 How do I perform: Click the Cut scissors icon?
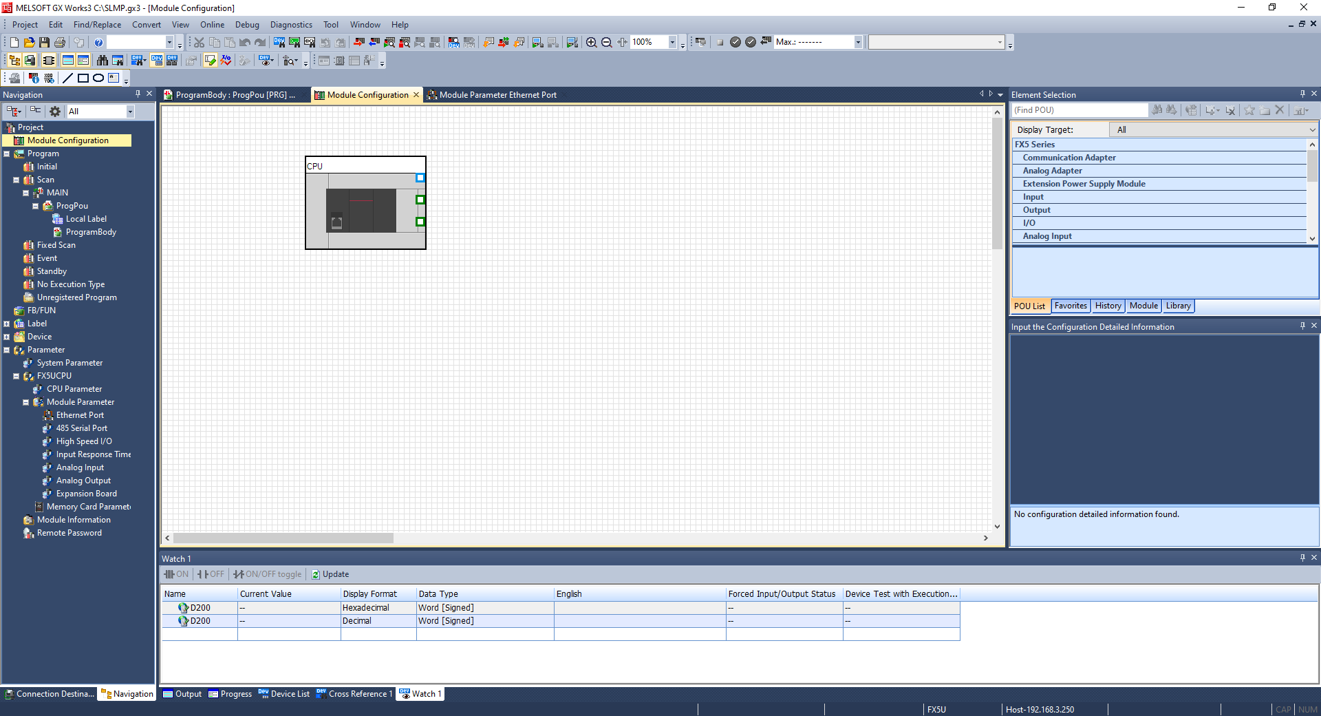(x=199, y=42)
